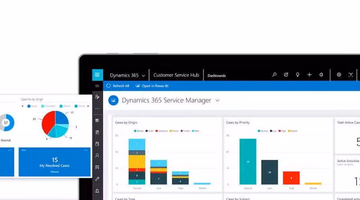
Task: Select Phone legend entry in Cases by Origin
Action: pos(174,131)
